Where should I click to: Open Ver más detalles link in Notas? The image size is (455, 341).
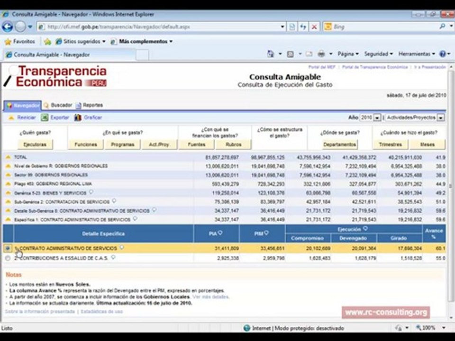click(x=211, y=297)
